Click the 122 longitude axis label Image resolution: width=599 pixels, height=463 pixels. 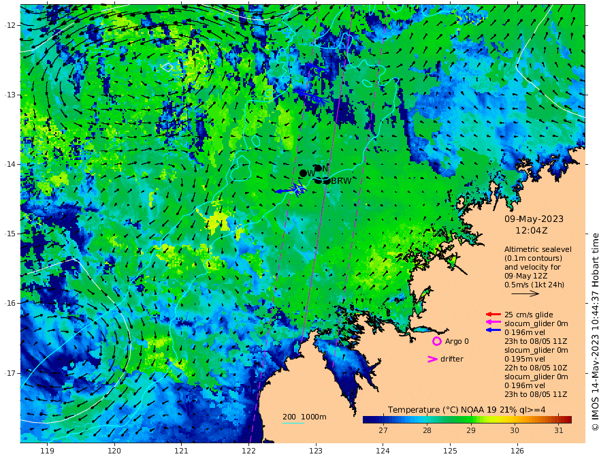(248, 451)
